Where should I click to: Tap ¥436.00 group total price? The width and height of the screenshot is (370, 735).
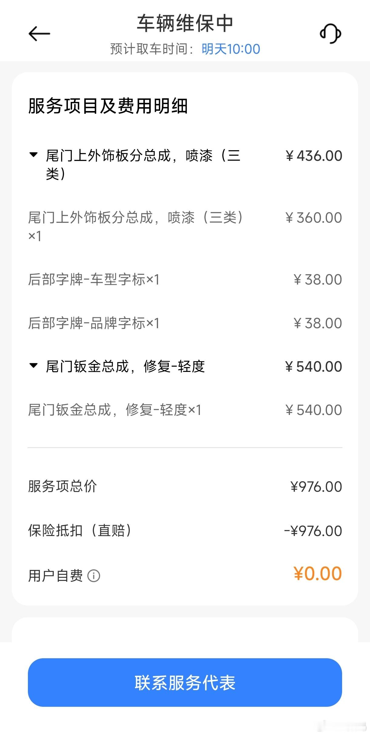pyautogui.click(x=314, y=156)
